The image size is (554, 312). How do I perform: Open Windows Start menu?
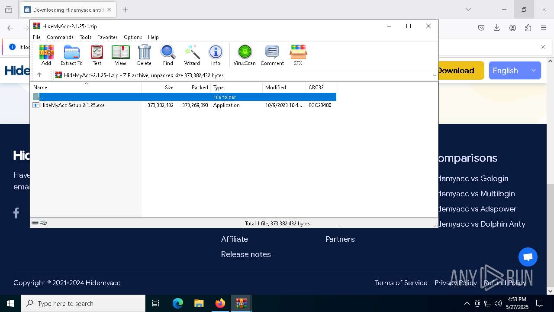click(10, 303)
